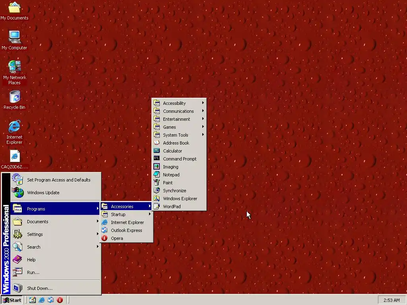This screenshot has height=305, width=407.
Task: Choose Internet Explorer in the Programs menu
Action: 126,222
